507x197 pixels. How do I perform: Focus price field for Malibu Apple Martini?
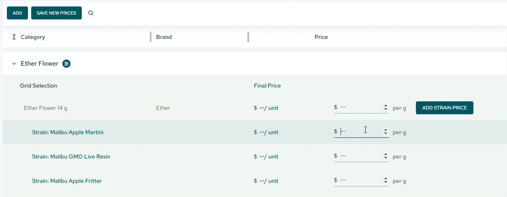[361, 132]
